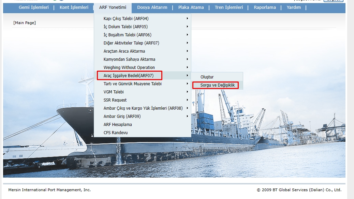The height and width of the screenshot is (199, 354).
Task: Open CFS Randevu from the menu
Action: click(x=116, y=133)
